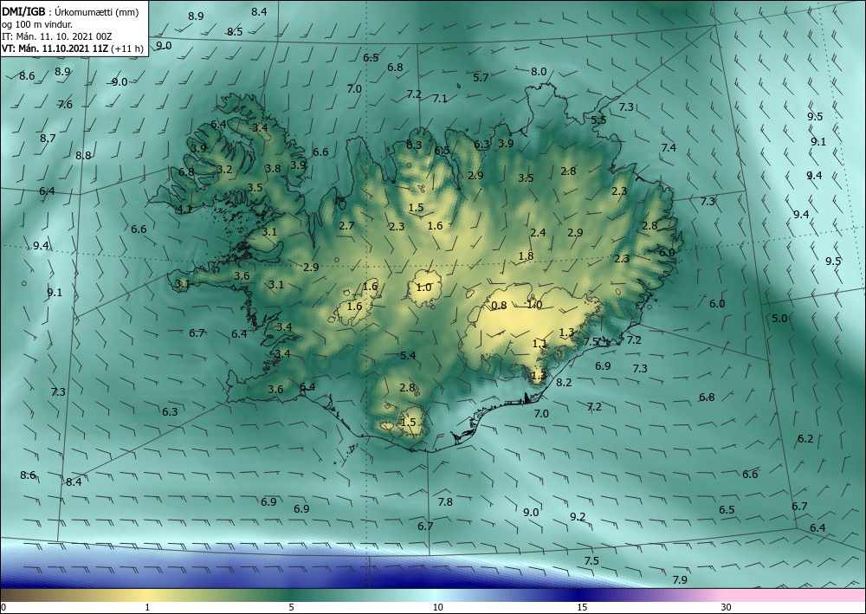This screenshot has width=866, height=614.
Task: Click the 8.8 value west of the Westfjords
Action: [83, 156]
